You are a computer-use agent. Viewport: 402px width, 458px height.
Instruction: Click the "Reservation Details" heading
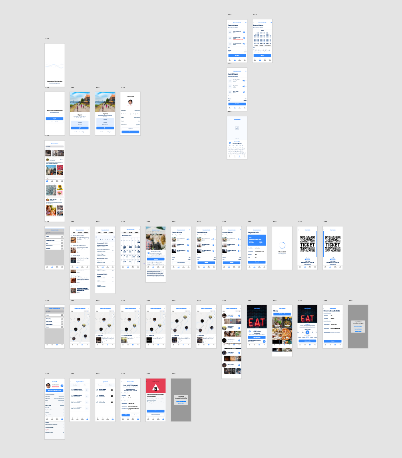[332, 311]
